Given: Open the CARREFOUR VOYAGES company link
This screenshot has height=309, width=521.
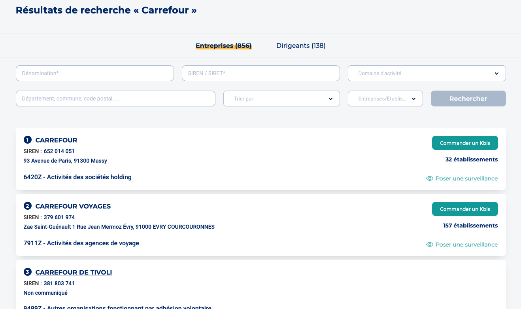Looking at the screenshot, I should click(x=73, y=206).
